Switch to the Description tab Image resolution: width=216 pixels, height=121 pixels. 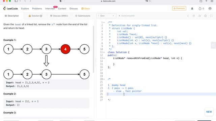[12, 16]
